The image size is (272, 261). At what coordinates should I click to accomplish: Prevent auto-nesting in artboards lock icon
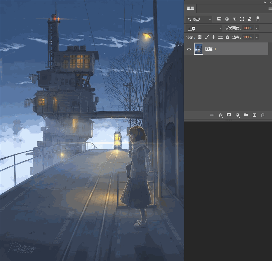tap(221, 37)
